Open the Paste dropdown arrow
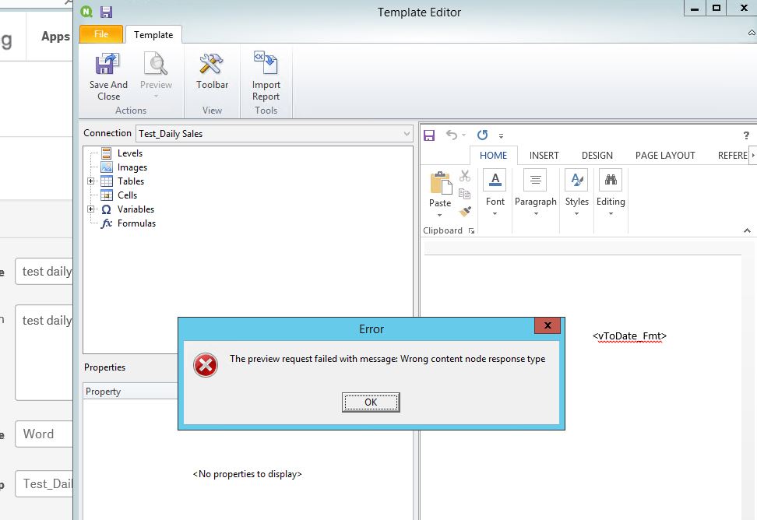The image size is (757, 520). click(x=439, y=215)
